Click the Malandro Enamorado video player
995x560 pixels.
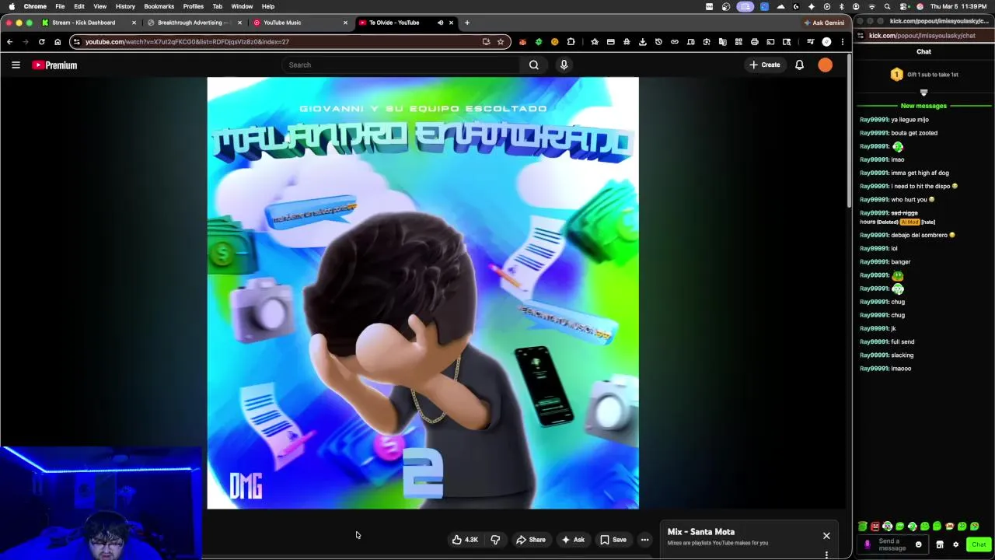point(423,292)
